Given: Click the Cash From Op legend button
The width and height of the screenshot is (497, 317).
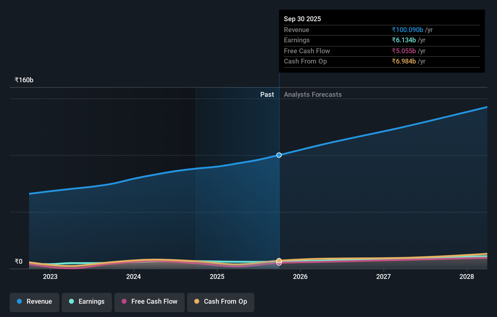Looking at the screenshot, I should (x=221, y=302).
